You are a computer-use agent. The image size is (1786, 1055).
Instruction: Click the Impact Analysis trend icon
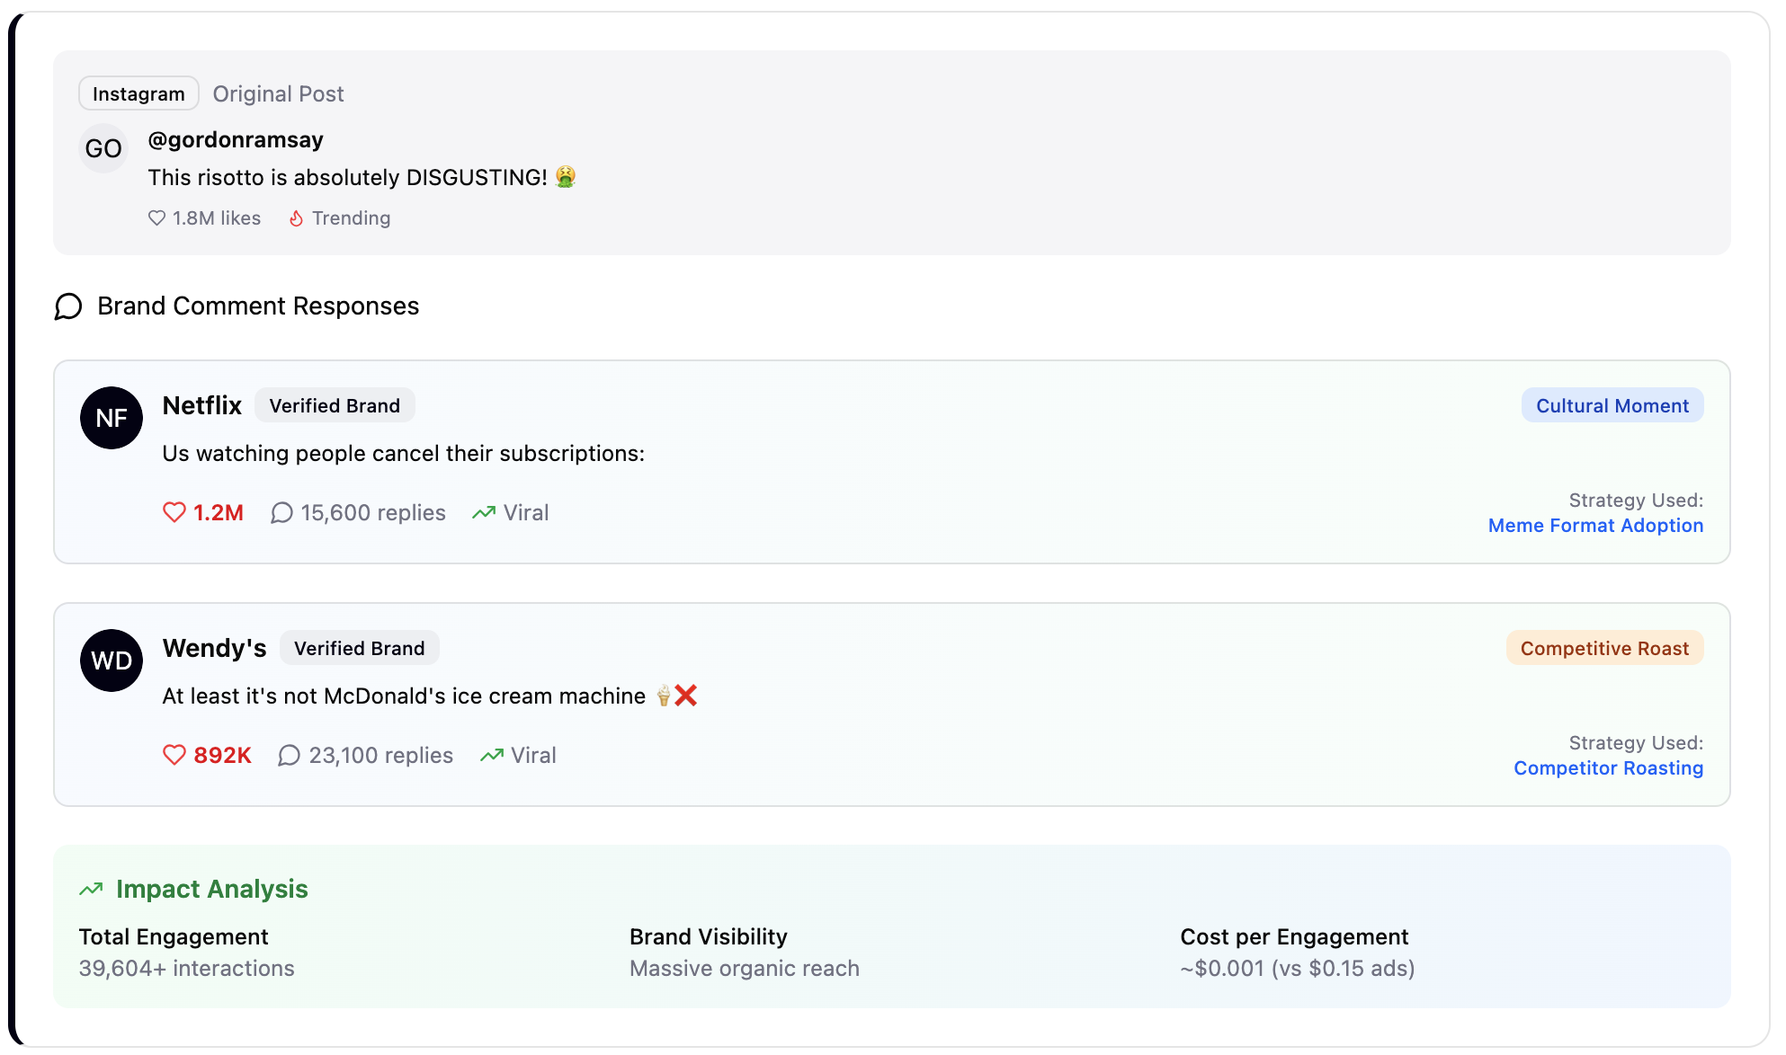point(91,889)
